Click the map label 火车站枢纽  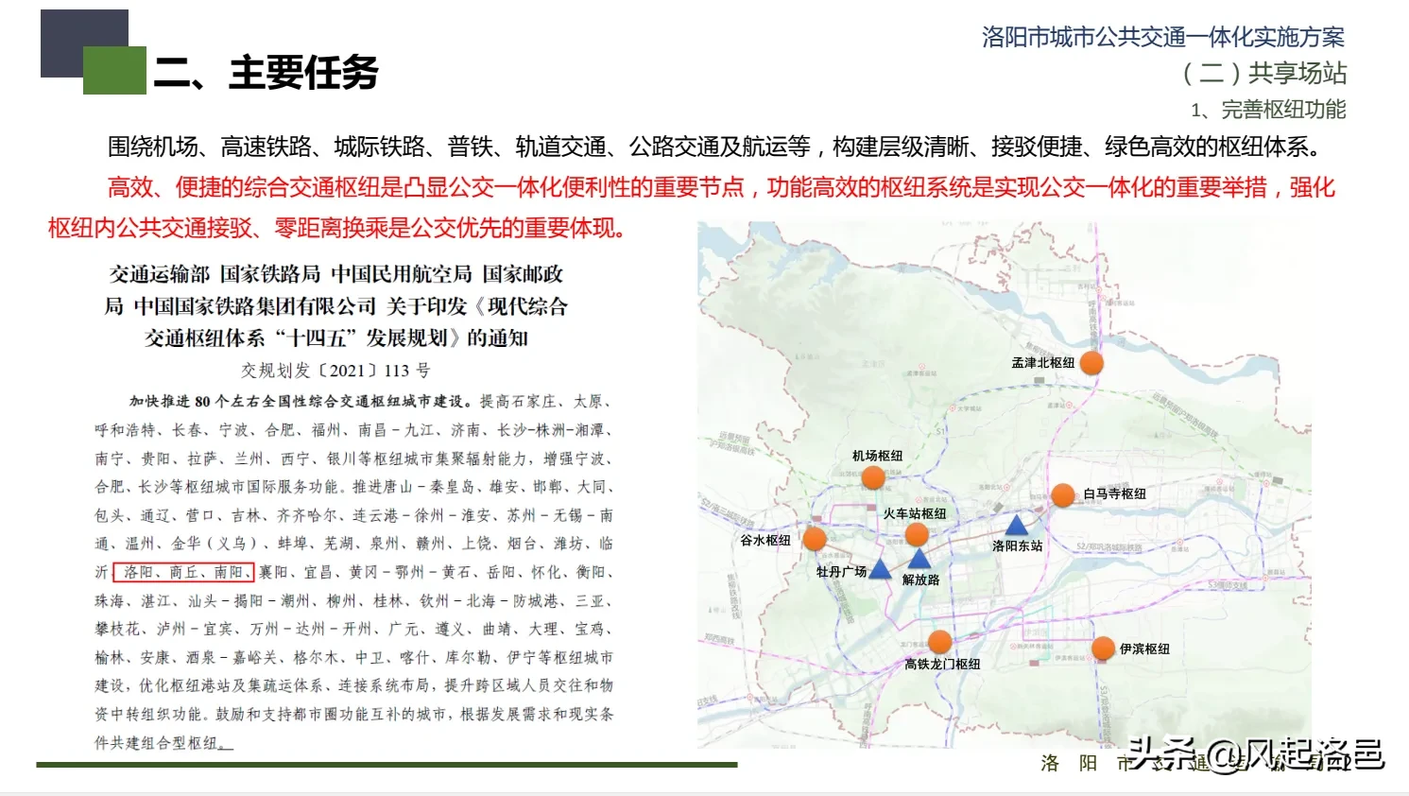(x=915, y=513)
